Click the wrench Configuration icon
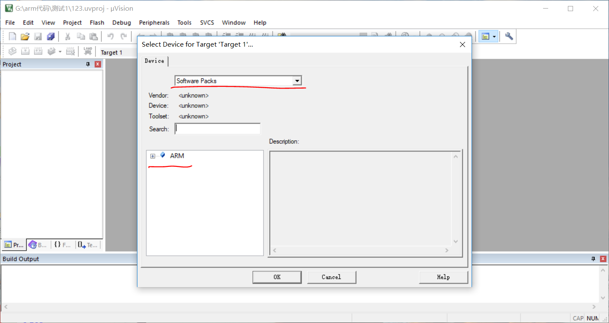Viewport: 609px width, 323px height. (x=509, y=36)
